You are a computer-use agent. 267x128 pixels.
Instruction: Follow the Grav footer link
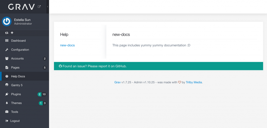[118, 82]
